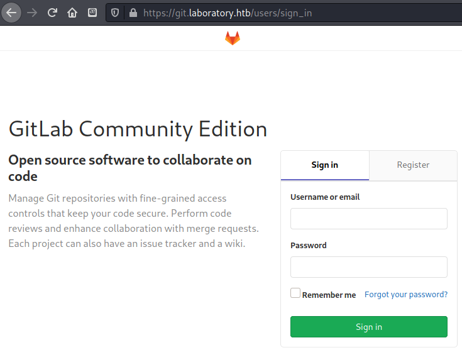The width and height of the screenshot is (462, 350).
Task: Click the Username or email label
Action: [325, 197]
